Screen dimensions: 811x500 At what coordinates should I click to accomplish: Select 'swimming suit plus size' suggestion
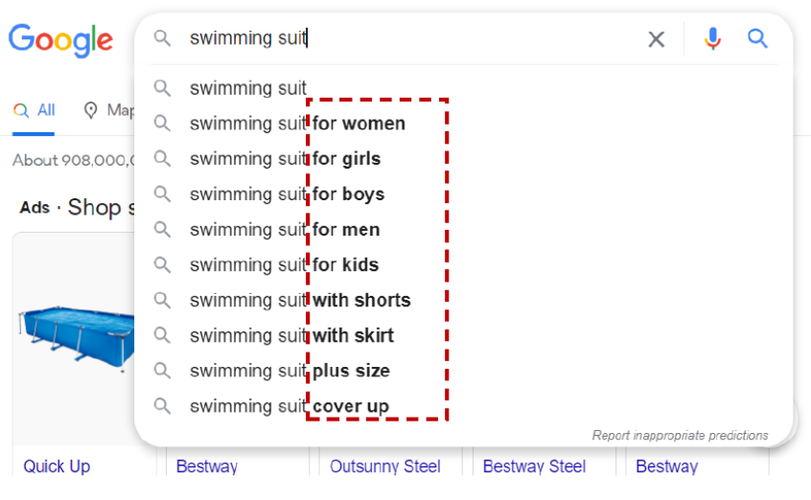[x=290, y=371]
